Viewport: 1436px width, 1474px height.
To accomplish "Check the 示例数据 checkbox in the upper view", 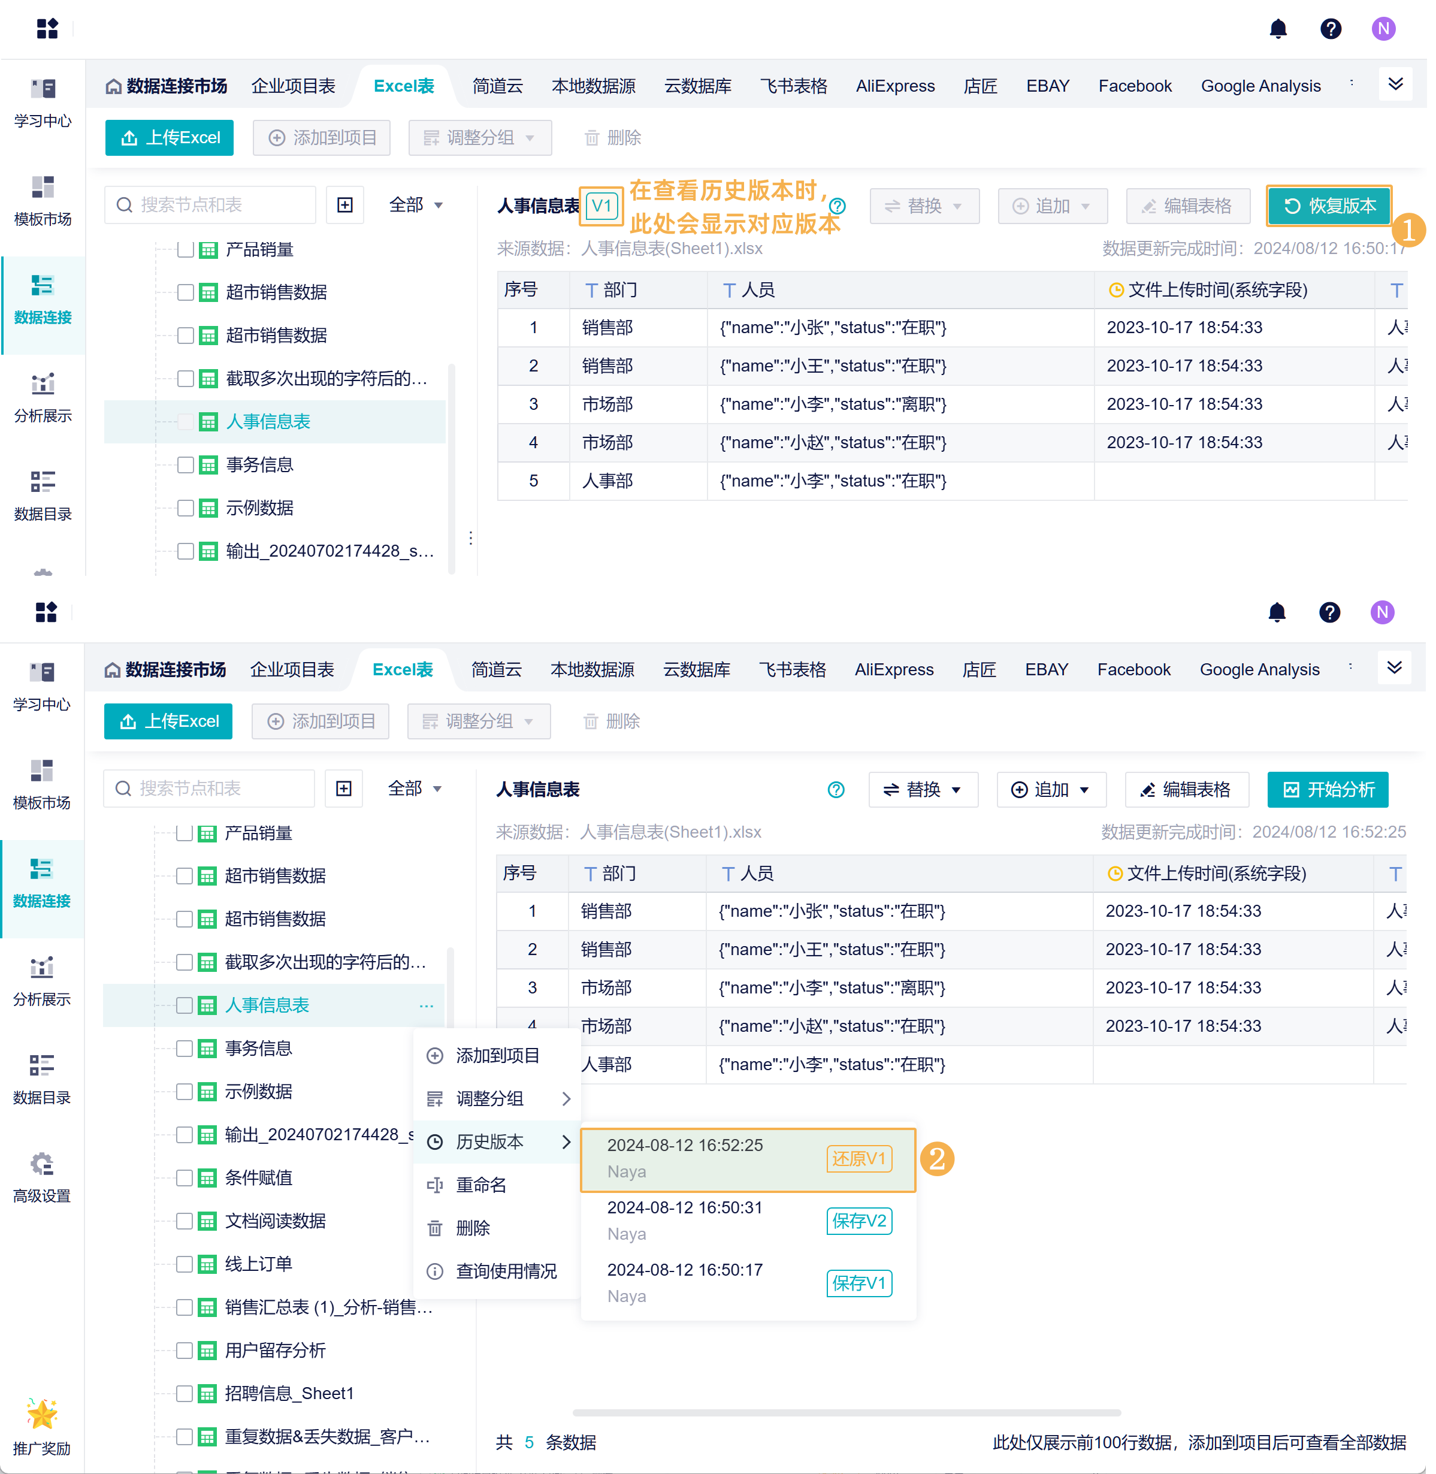I will coord(186,508).
